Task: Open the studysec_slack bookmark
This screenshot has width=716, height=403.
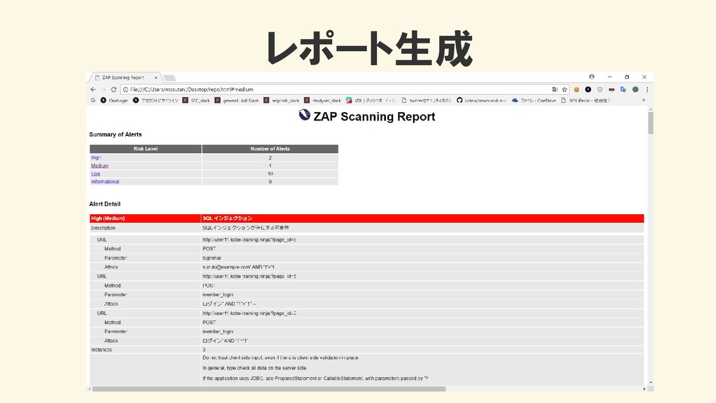Action: (x=322, y=100)
